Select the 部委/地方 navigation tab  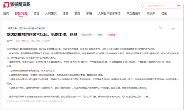[21, 13]
